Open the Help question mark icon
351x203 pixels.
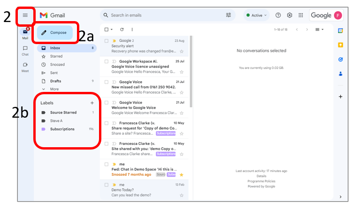click(x=278, y=15)
